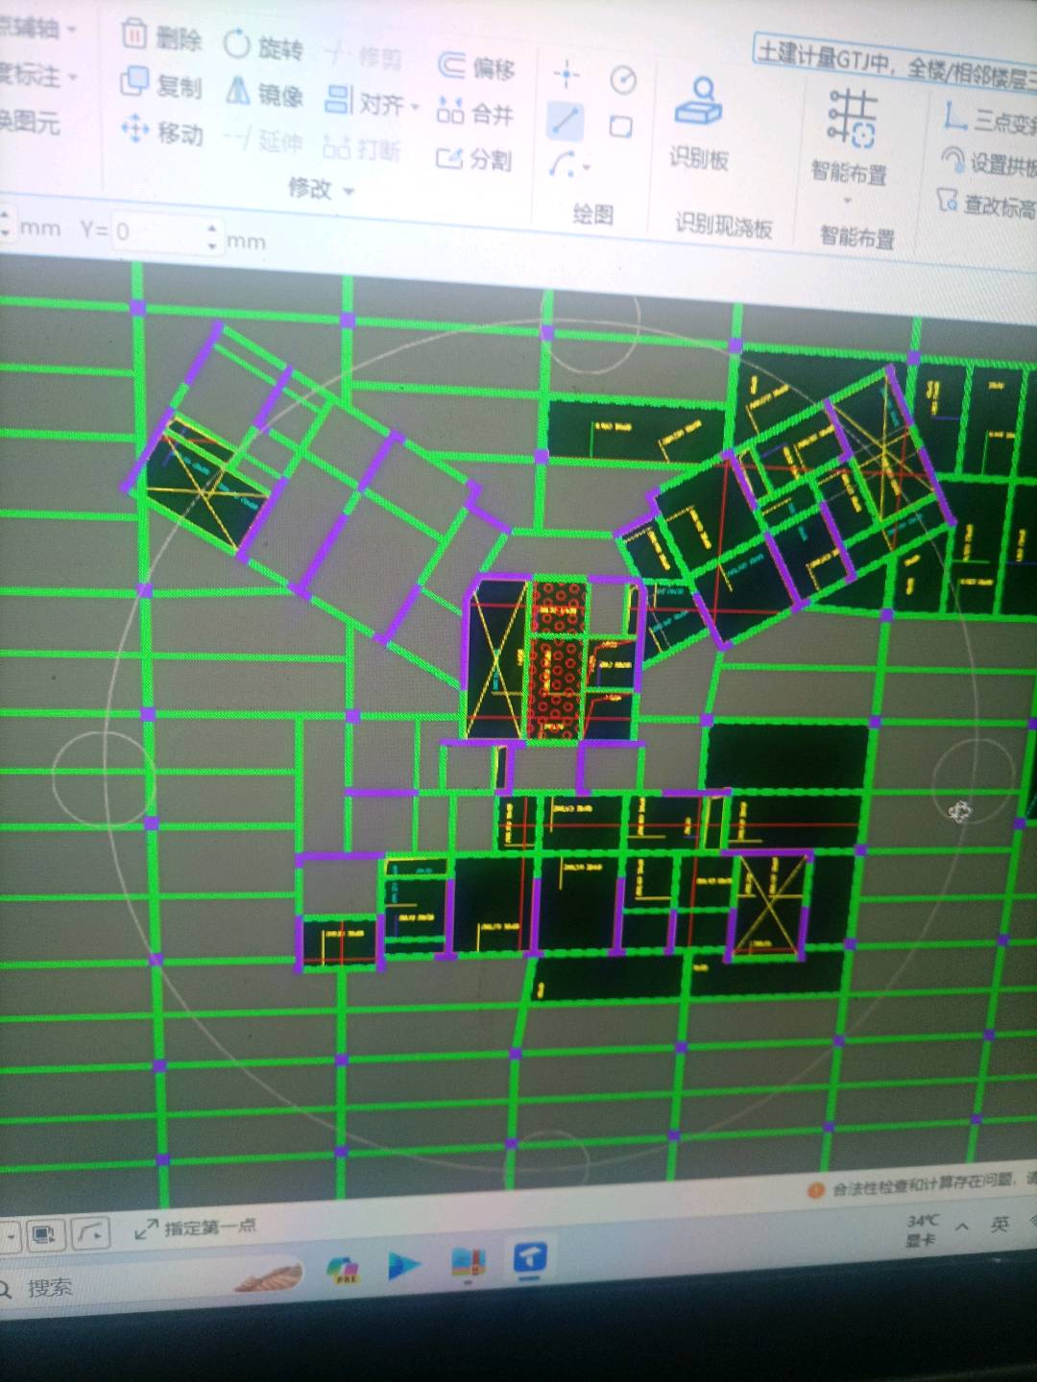The height and width of the screenshot is (1382, 1037).
Task: Open the blue play-arrow taskbar app
Action: click(x=404, y=1266)
